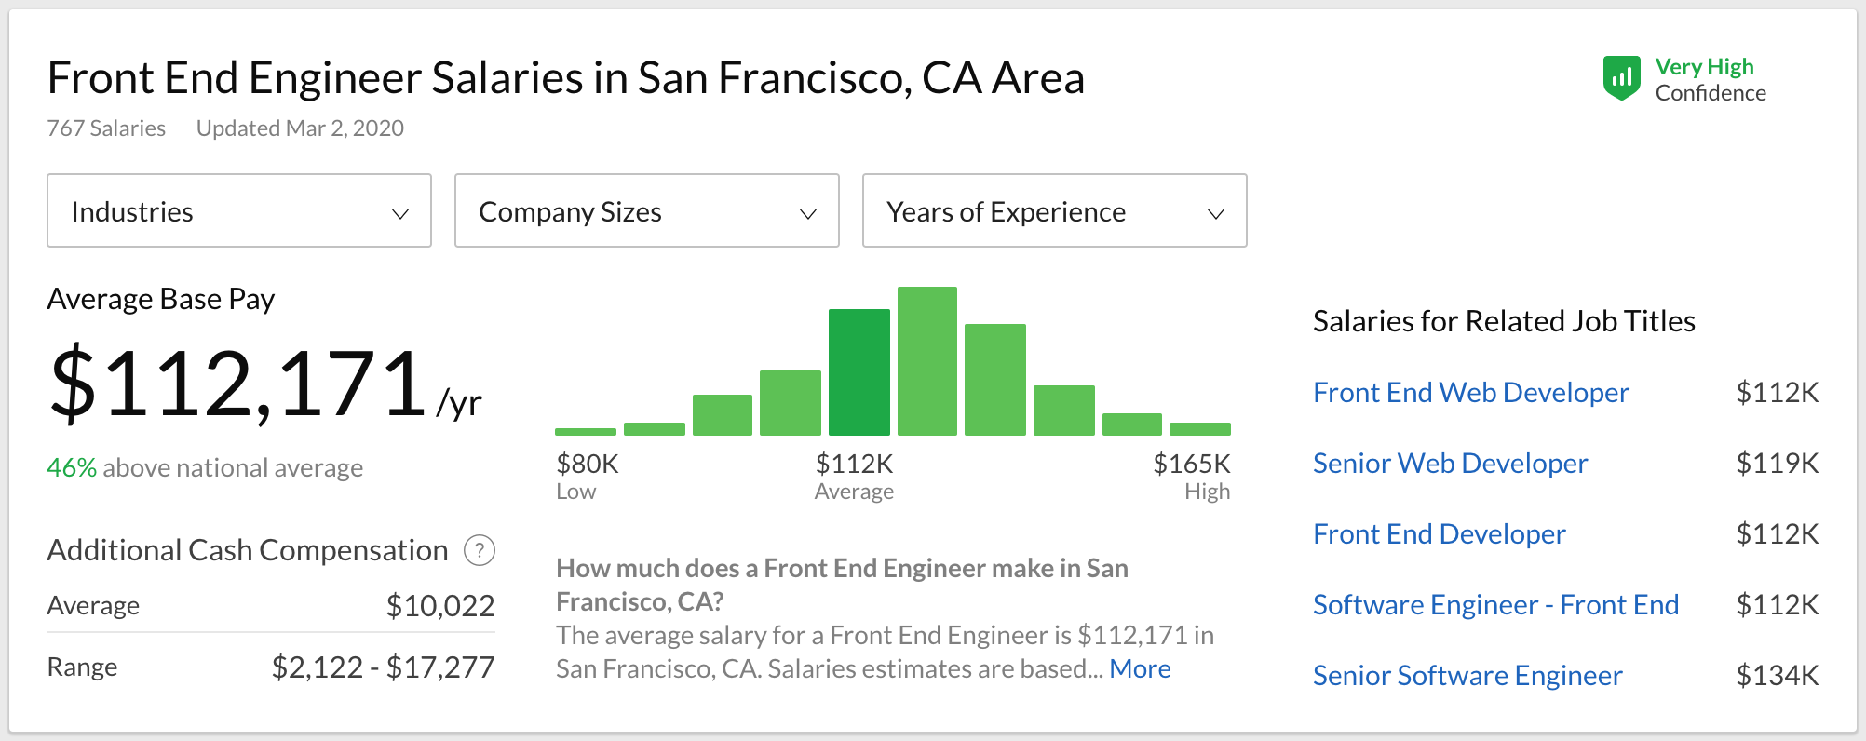Select the dark green average salary bar

[859, 372]
